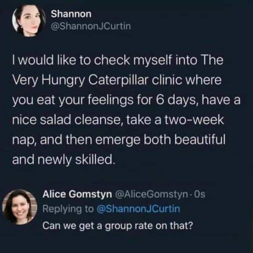This screenshot has height=253, width=253.
Task: Click the reply text 'Can we get a group rate on that?'
Action: pos(118,224)
